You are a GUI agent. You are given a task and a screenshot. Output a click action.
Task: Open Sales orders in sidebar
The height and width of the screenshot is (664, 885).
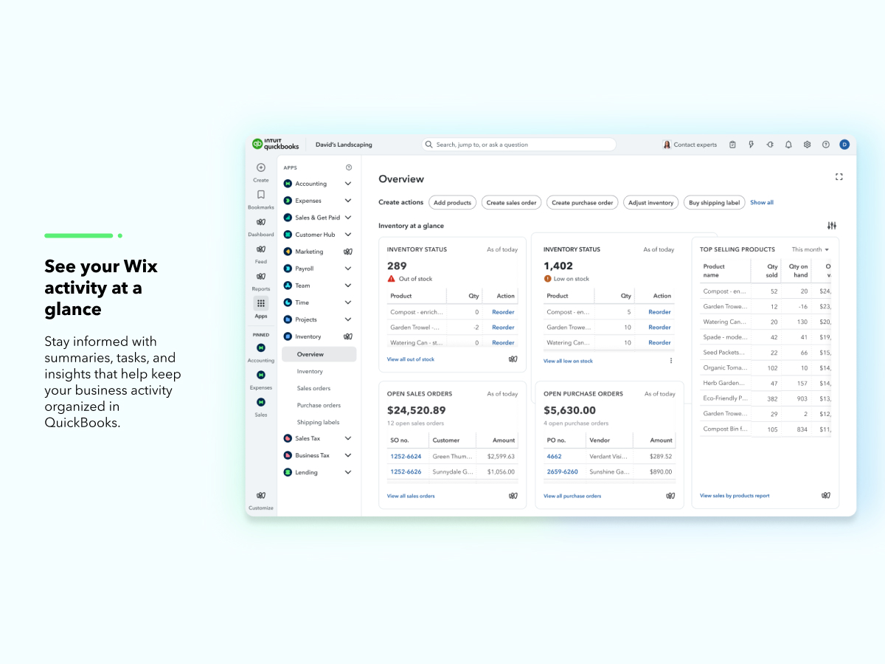coord(313,388)
